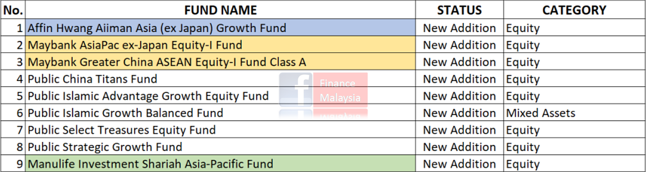Select New Addition status for Public China Titans
This screenshot has height=172, width=646.
[459, 79]
